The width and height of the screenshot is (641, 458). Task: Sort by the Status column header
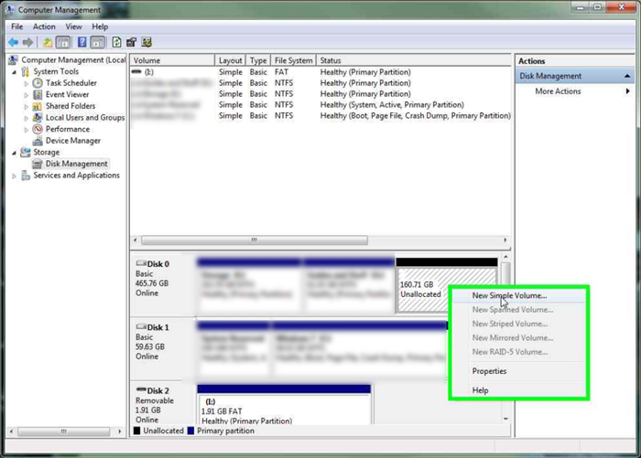(413, 60)
